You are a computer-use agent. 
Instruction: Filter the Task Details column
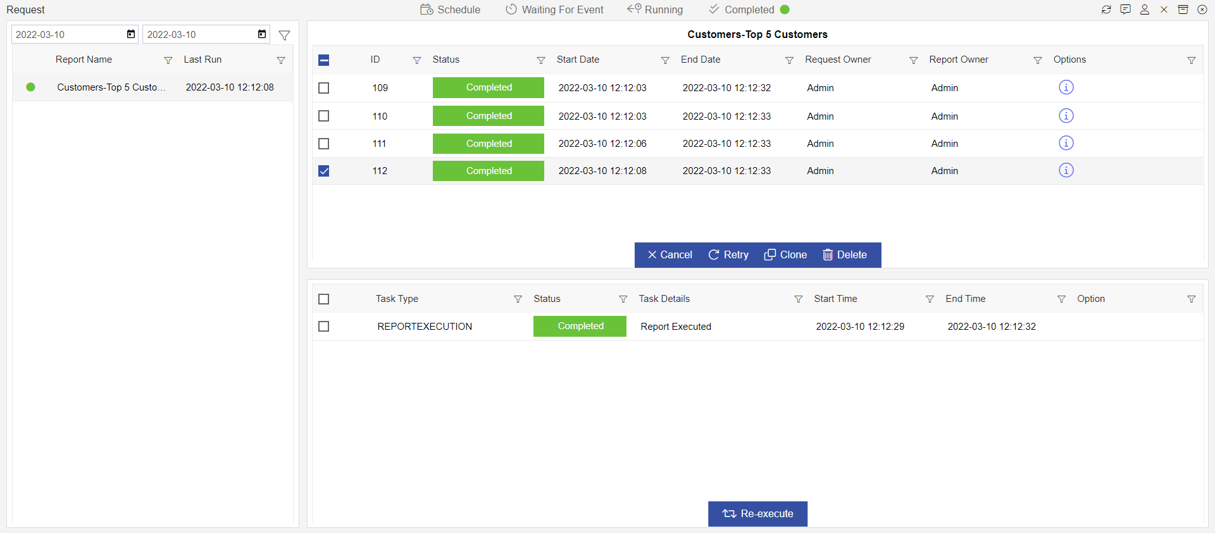coord(799,299)
